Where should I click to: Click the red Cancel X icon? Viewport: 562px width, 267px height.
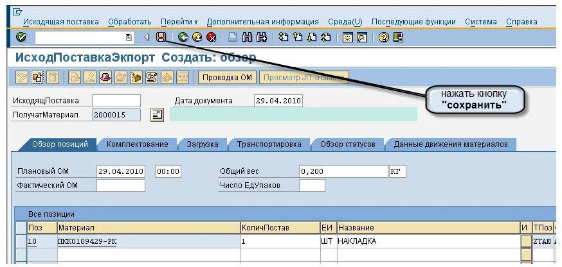pos(211,37)
